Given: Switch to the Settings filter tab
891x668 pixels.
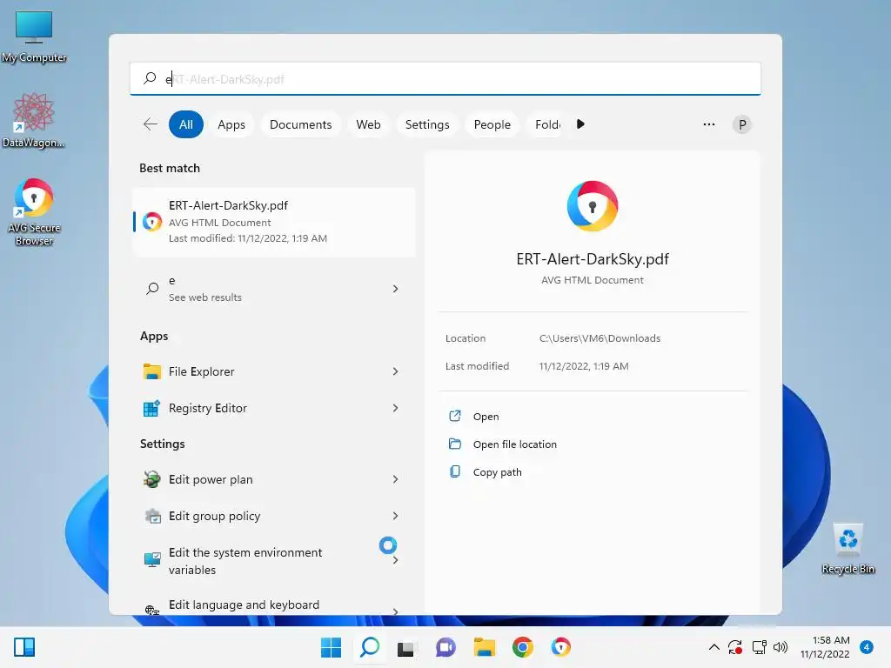Looking at the screenshot, I should point(427,124).
